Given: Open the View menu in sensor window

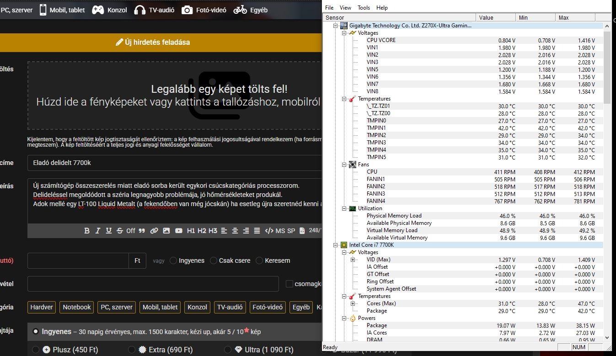Looking at the screenshot, I should click(345, 7).
